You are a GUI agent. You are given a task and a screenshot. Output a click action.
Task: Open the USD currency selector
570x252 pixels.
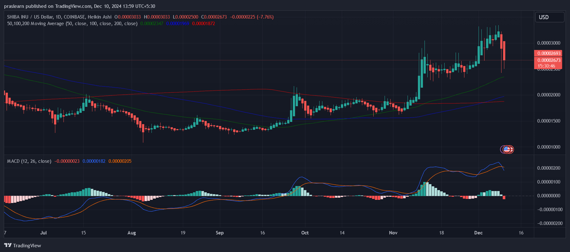click(550, 17)
